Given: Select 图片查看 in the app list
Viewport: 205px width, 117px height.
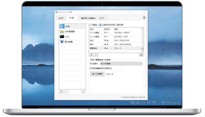Looking at the screenshot, I should click(72, 42).
